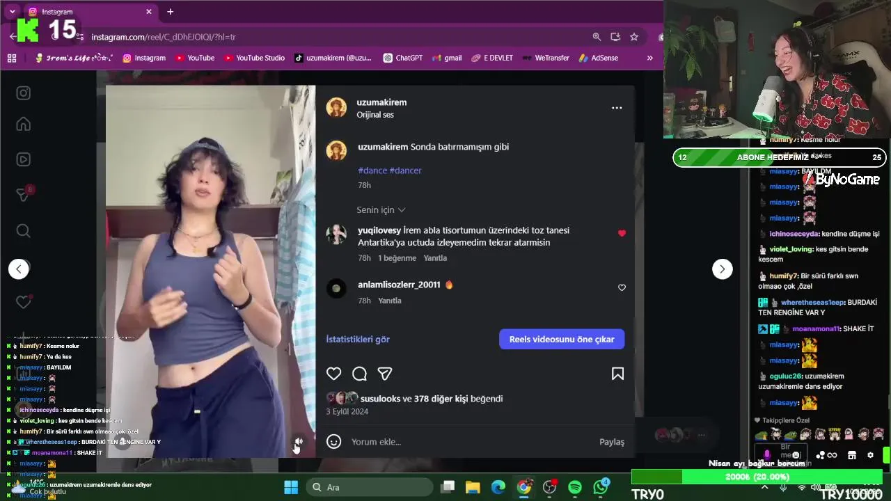The width and height of the screenshot is (891, 501).
Task: Install app icon in address bar
Action: (x=615, y=37)
